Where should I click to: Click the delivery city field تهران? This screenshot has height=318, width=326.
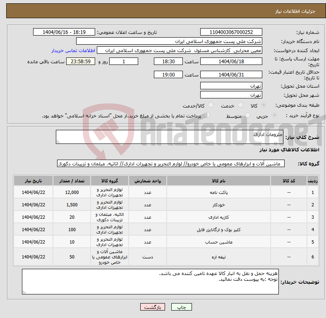(231, 95)
